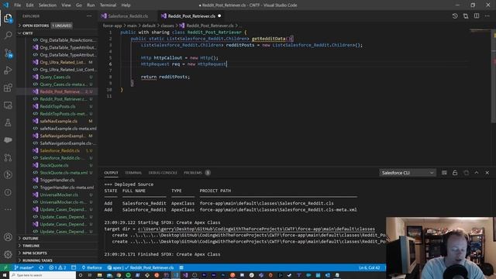The image size is (496, 279).
Task: Switch to the Terminal panel tab
Action: point(133,173)
